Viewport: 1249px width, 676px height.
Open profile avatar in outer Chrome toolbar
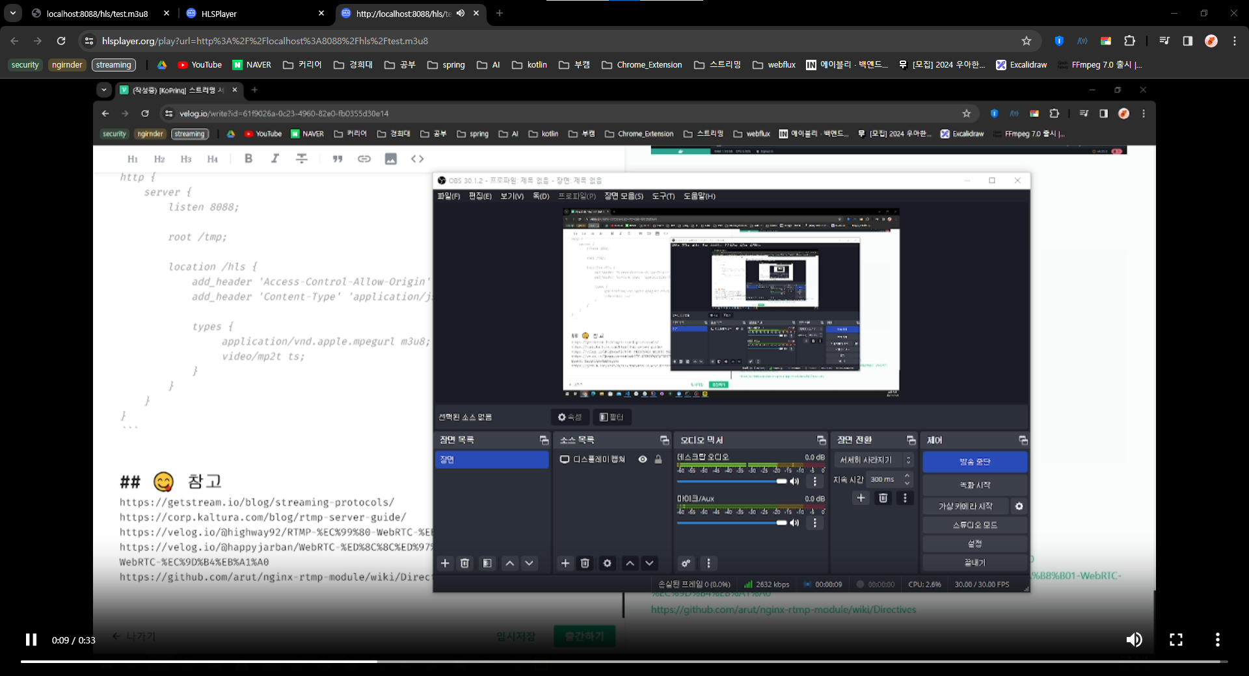1211,41
